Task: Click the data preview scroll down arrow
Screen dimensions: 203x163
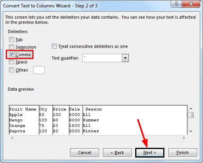Action: click(x=191, y=131)
